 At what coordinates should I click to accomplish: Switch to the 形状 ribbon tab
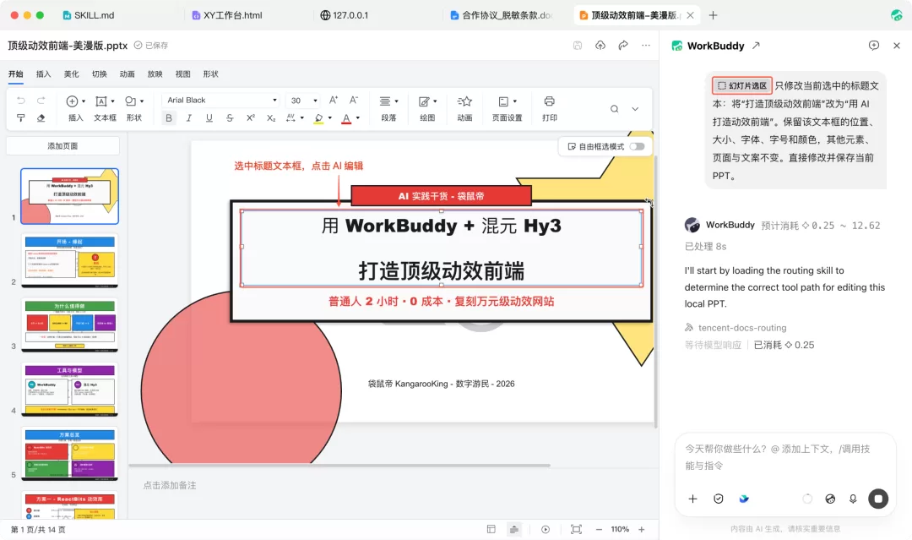[x=210, y=74]
